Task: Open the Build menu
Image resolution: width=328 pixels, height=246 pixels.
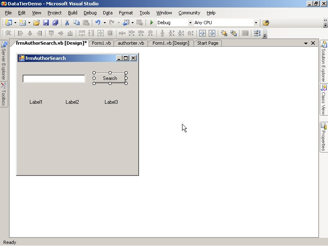Action: pyautogui.click(x=73, y=13)
